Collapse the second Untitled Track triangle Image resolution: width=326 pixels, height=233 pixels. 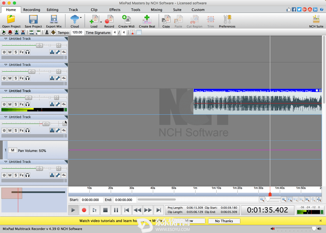coord(6,65)
